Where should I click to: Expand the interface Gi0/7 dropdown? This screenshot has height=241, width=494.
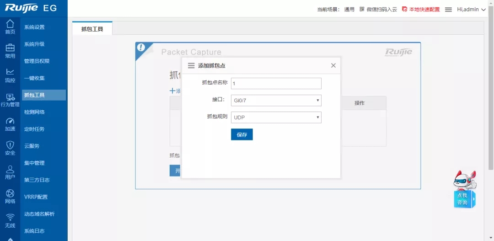pos(276,101)
